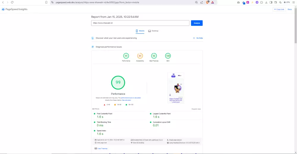Screen dimensions: 297x154
Task: Open site settings icon left of the URL
Action: pos(52,2)
